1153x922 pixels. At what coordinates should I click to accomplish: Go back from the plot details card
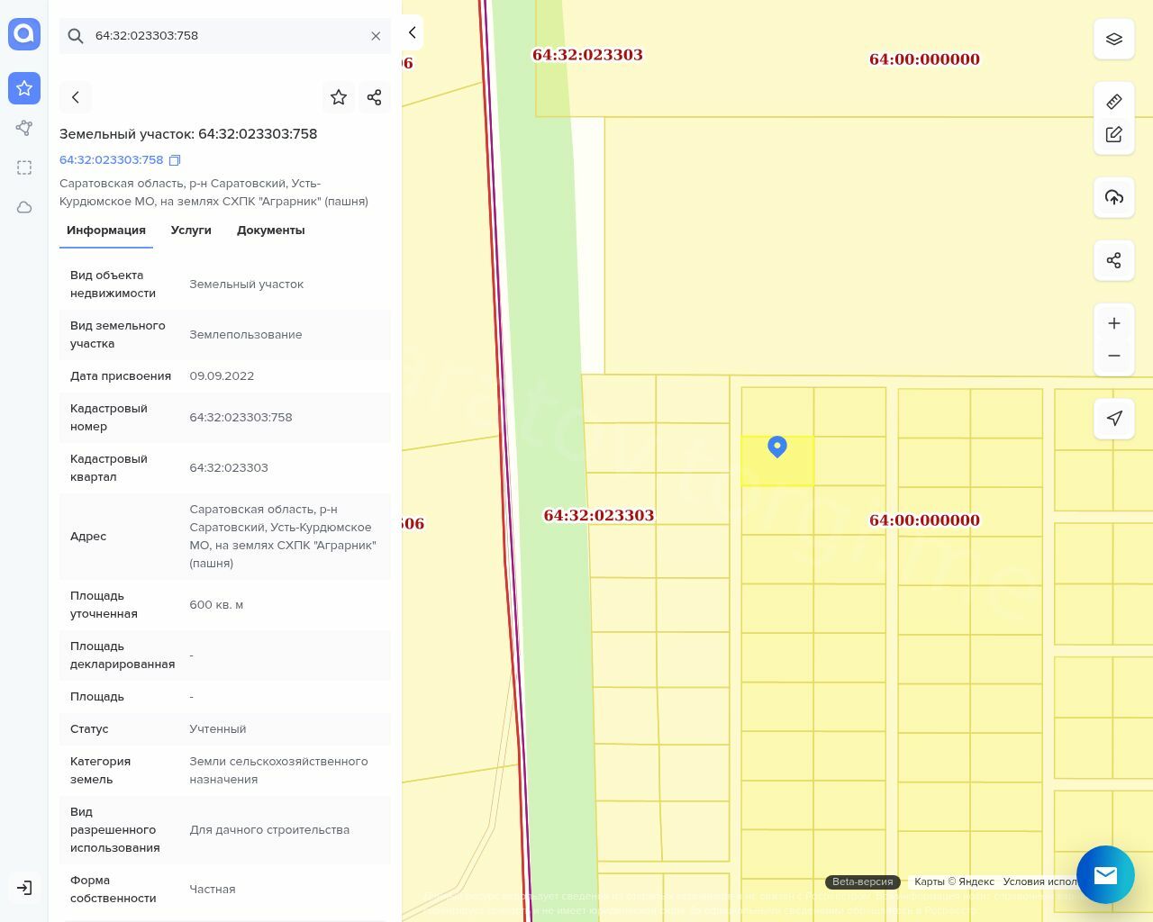[x=76, y=97]
